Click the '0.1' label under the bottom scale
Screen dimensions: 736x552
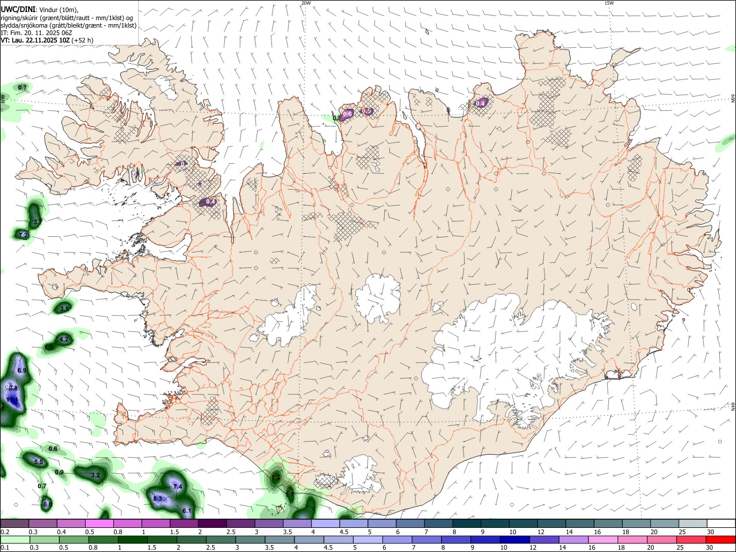(5, 548)
